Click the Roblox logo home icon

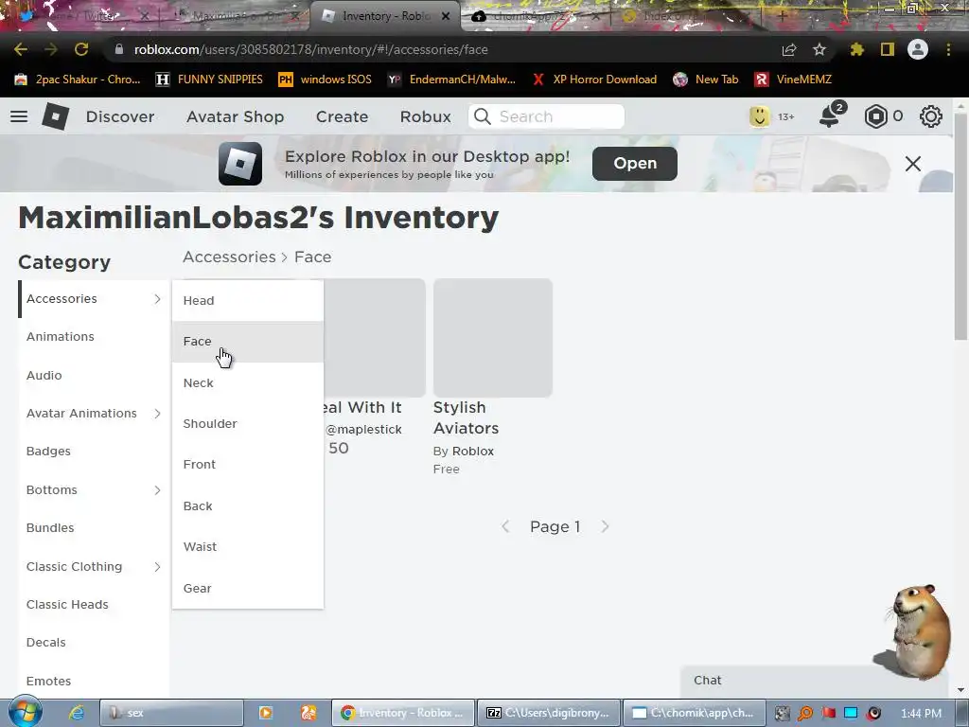tap(55, 116)
